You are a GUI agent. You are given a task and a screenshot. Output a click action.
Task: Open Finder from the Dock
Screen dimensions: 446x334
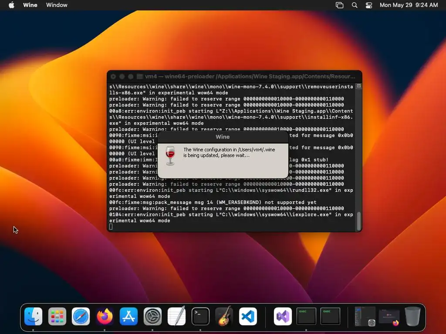coord(33,316)
